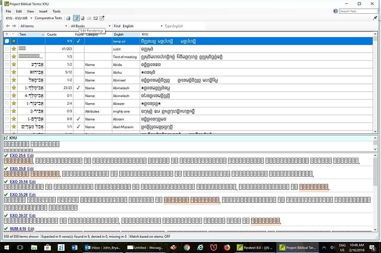Image resolution: width=381 pixels, height=253 pixels.
Task: Click the edit icon beside KYU panel title
Action: click(6, 138)
